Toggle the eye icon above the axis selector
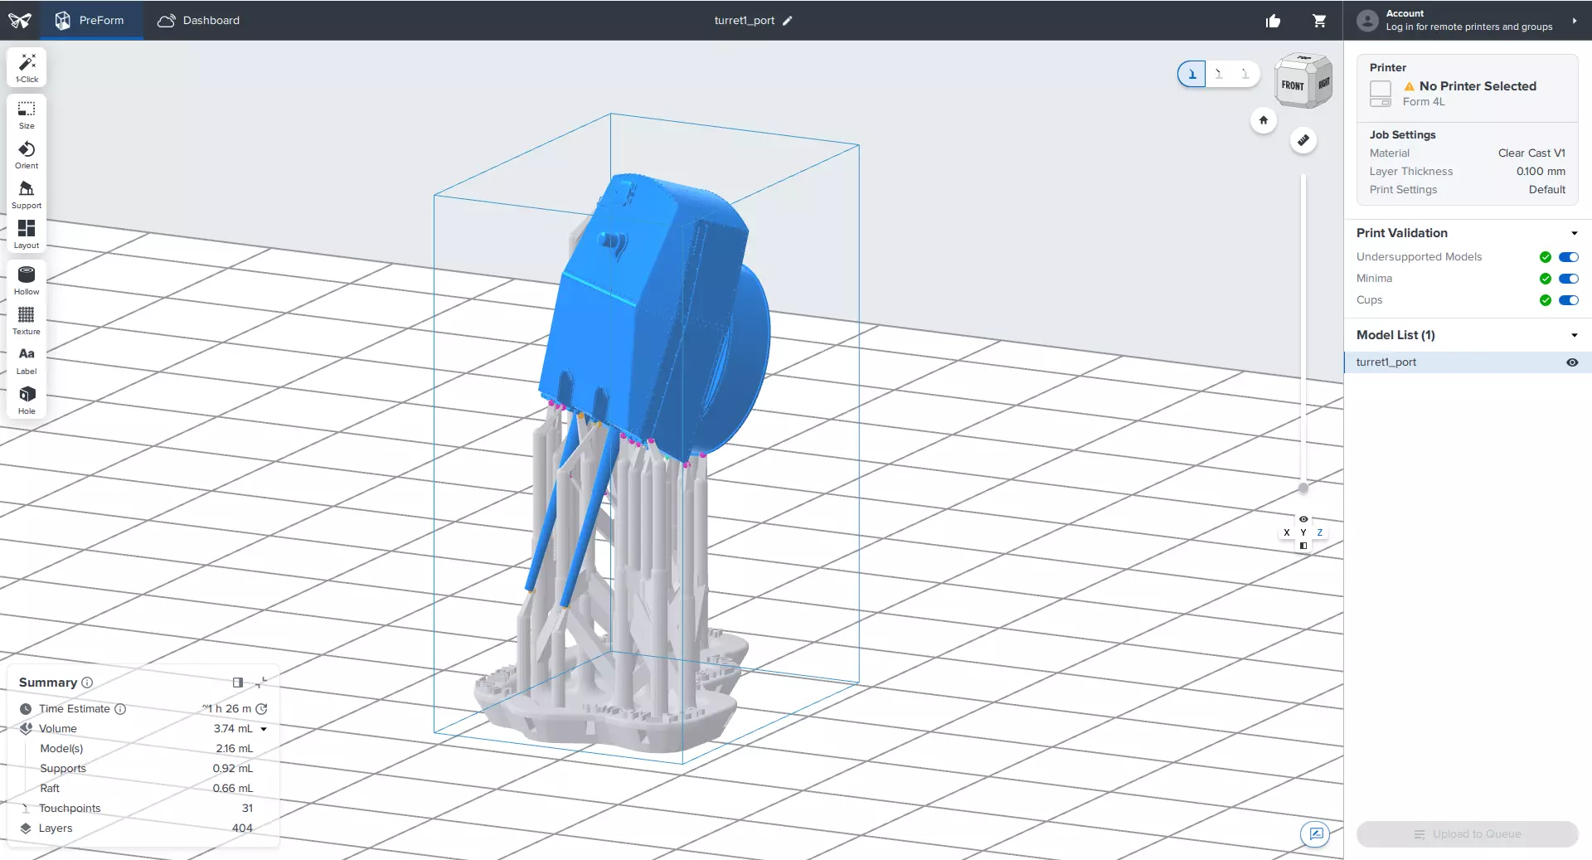Viewport: 1592px width, 860px height. (1303, 519)
